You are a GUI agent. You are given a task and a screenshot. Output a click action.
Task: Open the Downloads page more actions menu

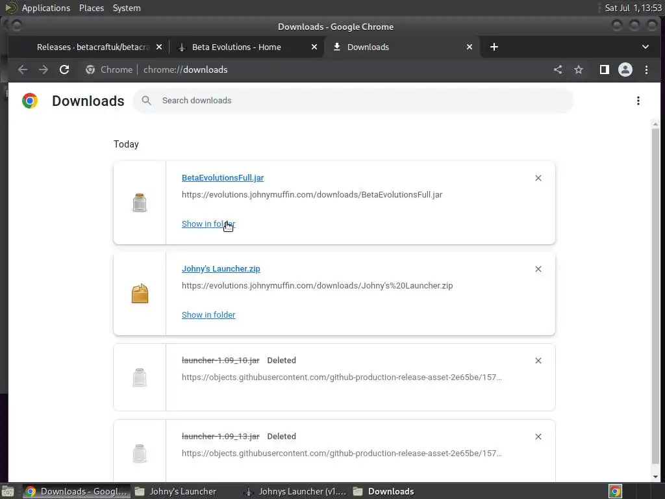click(638, 101)
